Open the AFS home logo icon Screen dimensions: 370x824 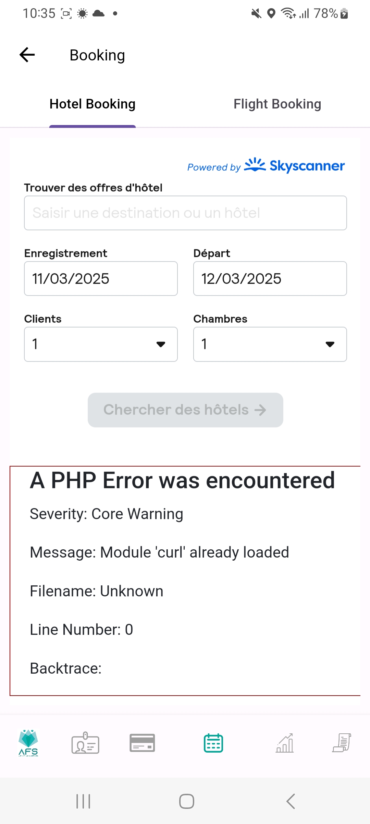[28, 743]
